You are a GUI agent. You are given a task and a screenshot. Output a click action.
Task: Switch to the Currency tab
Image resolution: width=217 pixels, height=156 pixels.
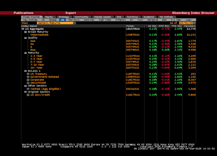coord(132,17)
